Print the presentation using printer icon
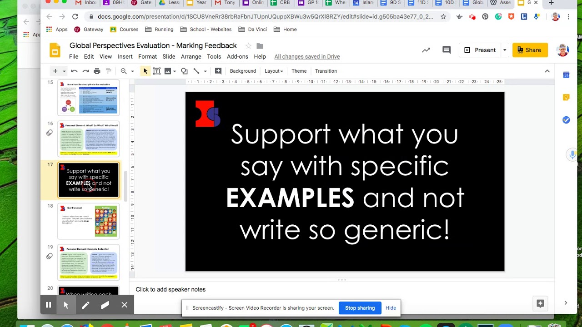Viewport: 582px width, 327px height. click(97, 71)
